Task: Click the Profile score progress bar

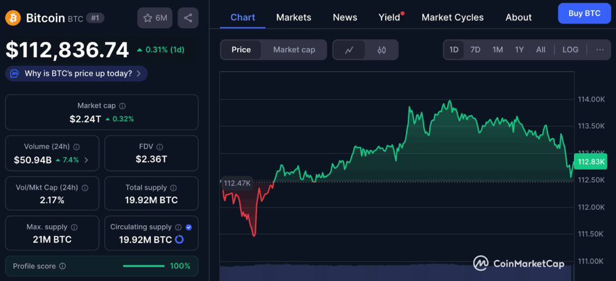Action: click(143, 266)
